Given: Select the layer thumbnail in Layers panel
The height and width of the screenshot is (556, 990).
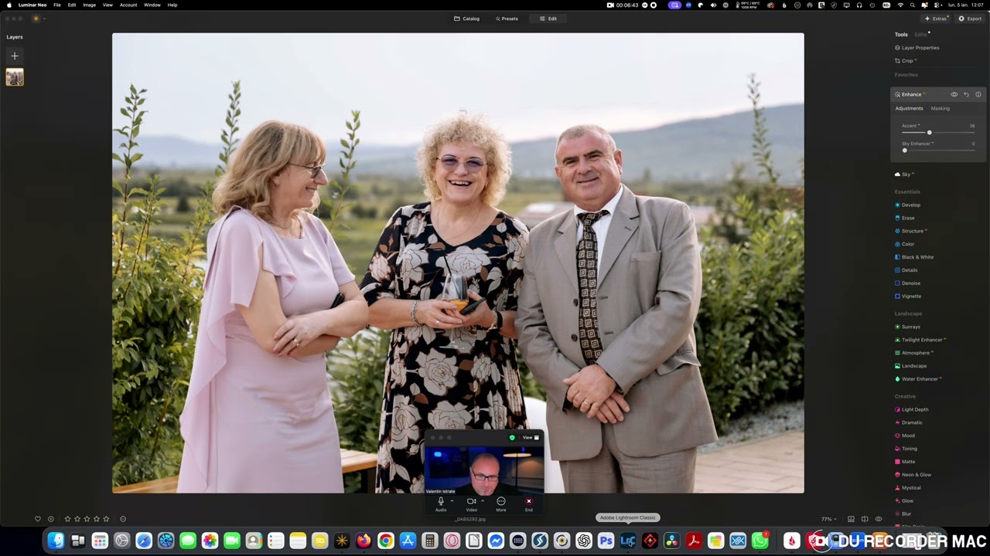Looking at the screenshot, I should point(15,77).
